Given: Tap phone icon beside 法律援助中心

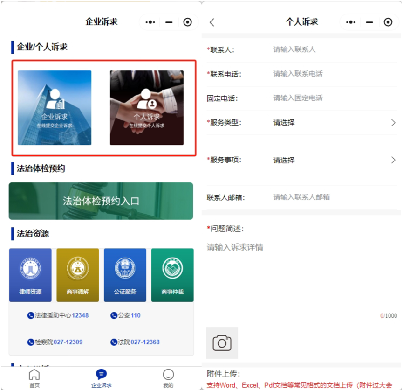Looking at the screenshot, I should coord(31,315).
